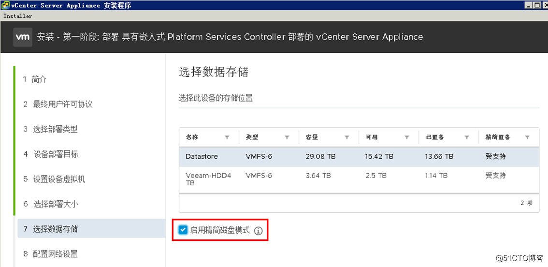This screenshot has width=548, height=267.
Task: Click the 1.14 TB provisioned cell
Action: (x=436, y=175)
